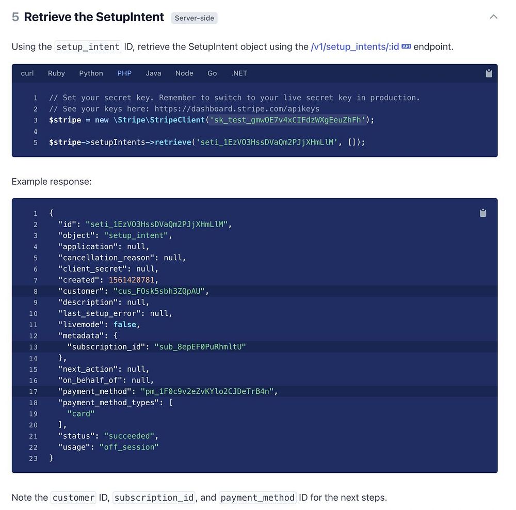Image resolution: width=516 pixels, height=510 pixels.
Task: Switch to the Ruby tab
Action: 56,73
